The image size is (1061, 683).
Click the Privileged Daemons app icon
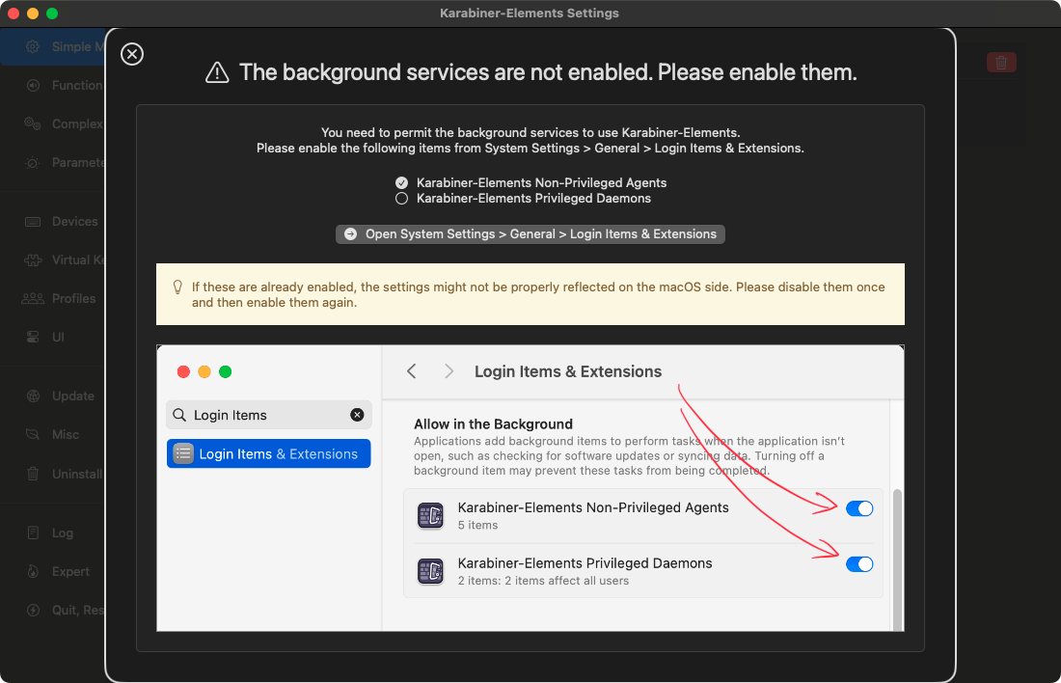point(430,571)
